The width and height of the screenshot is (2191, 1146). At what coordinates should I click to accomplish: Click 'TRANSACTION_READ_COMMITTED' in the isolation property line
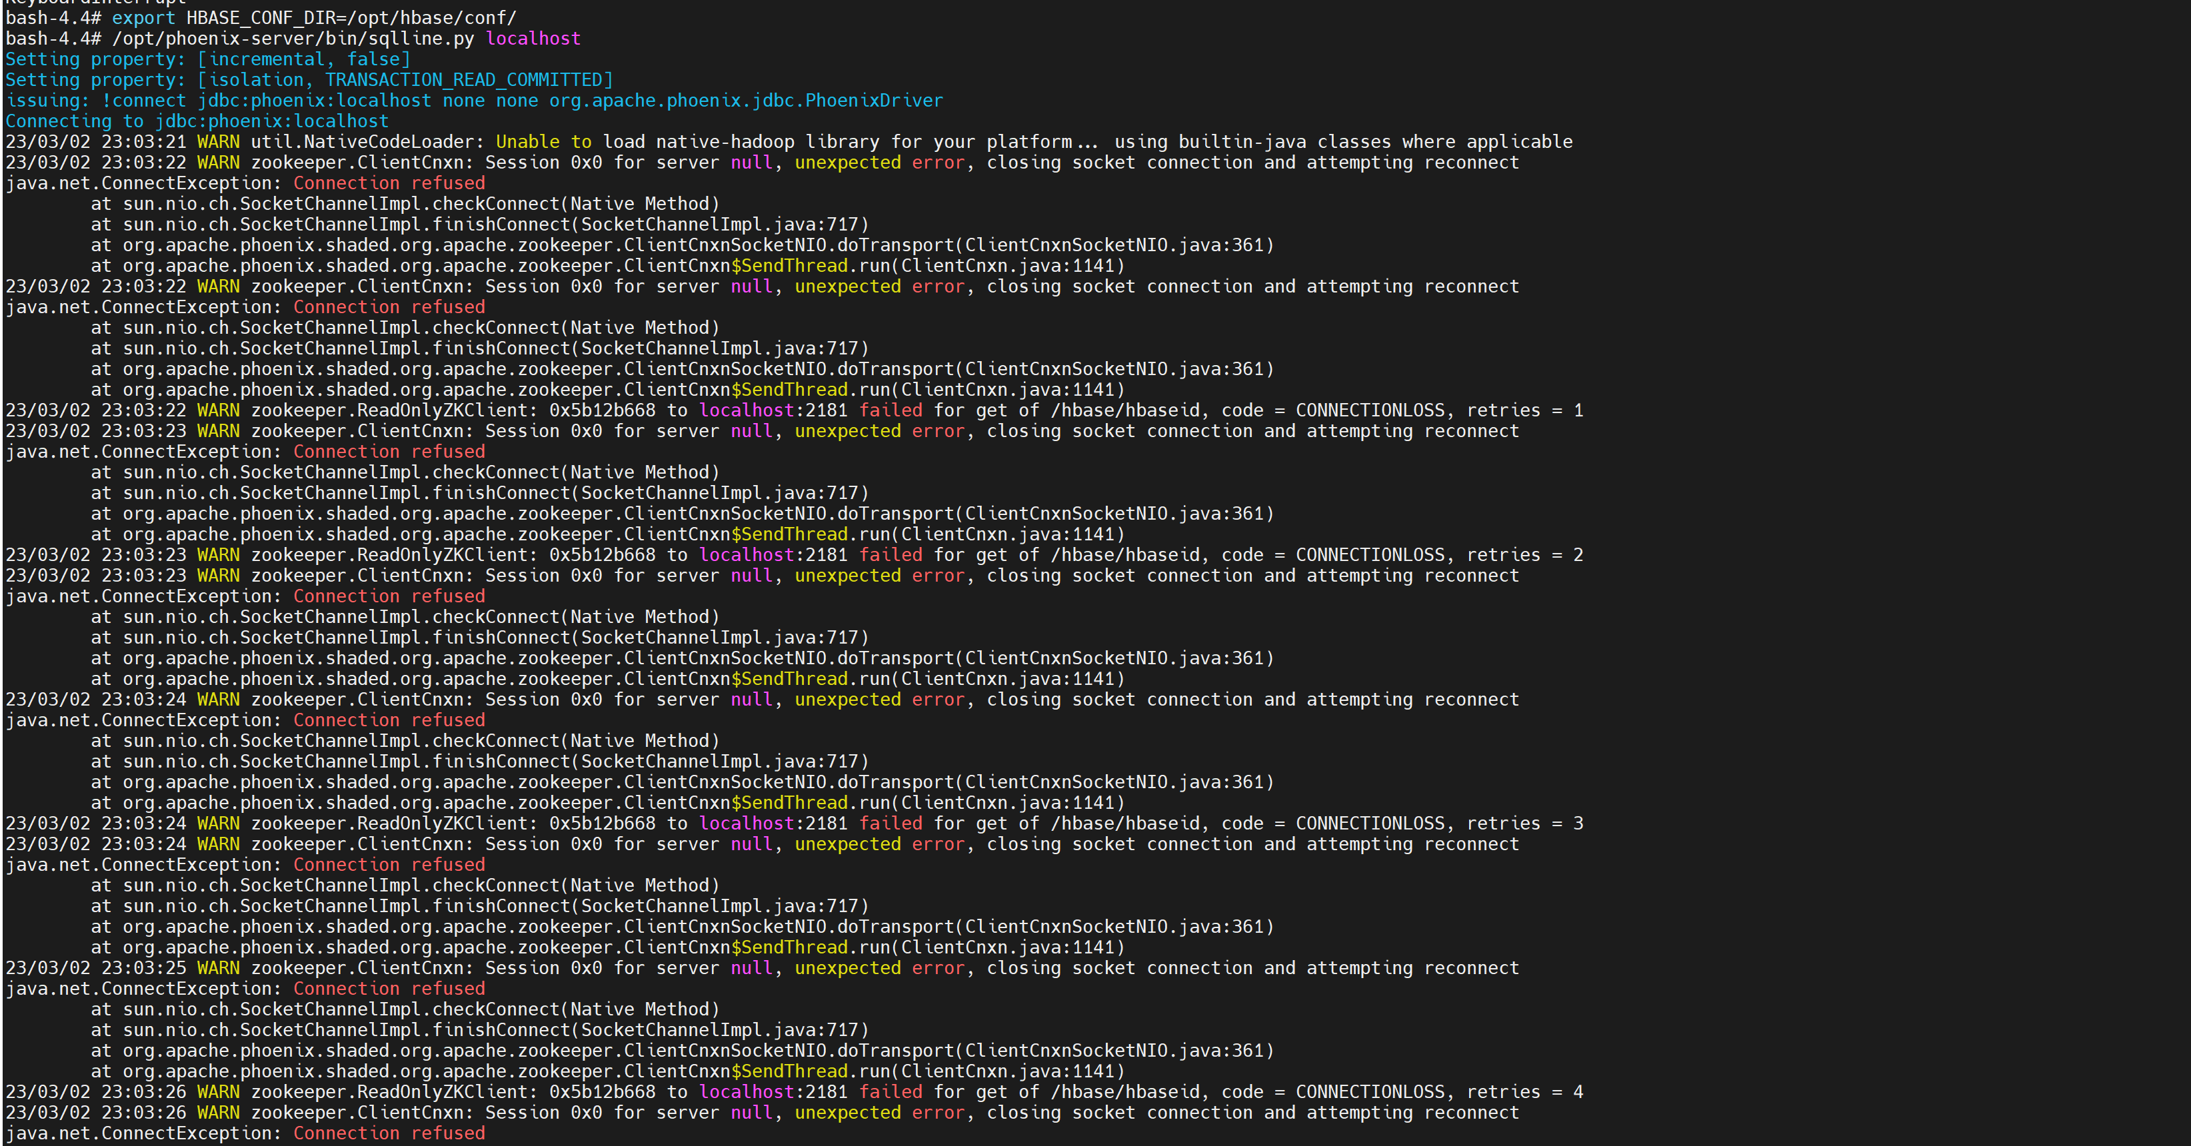click(463, 80)
